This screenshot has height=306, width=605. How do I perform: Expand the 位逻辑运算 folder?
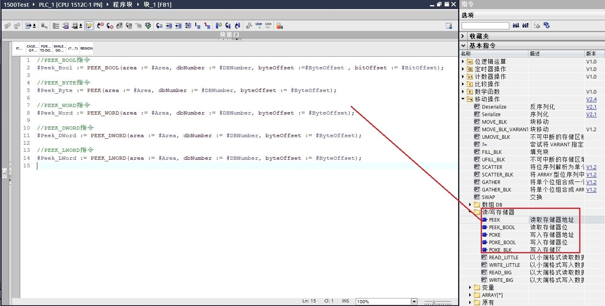pos(463,61)
